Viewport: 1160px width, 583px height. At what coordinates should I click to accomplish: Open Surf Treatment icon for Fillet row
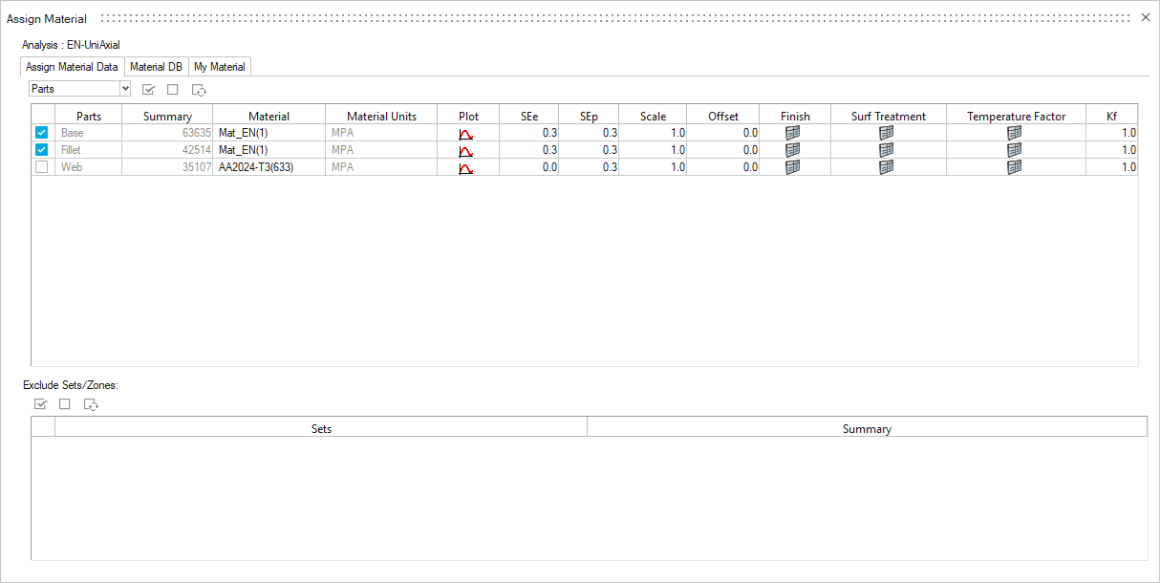(x=886, y=151)
